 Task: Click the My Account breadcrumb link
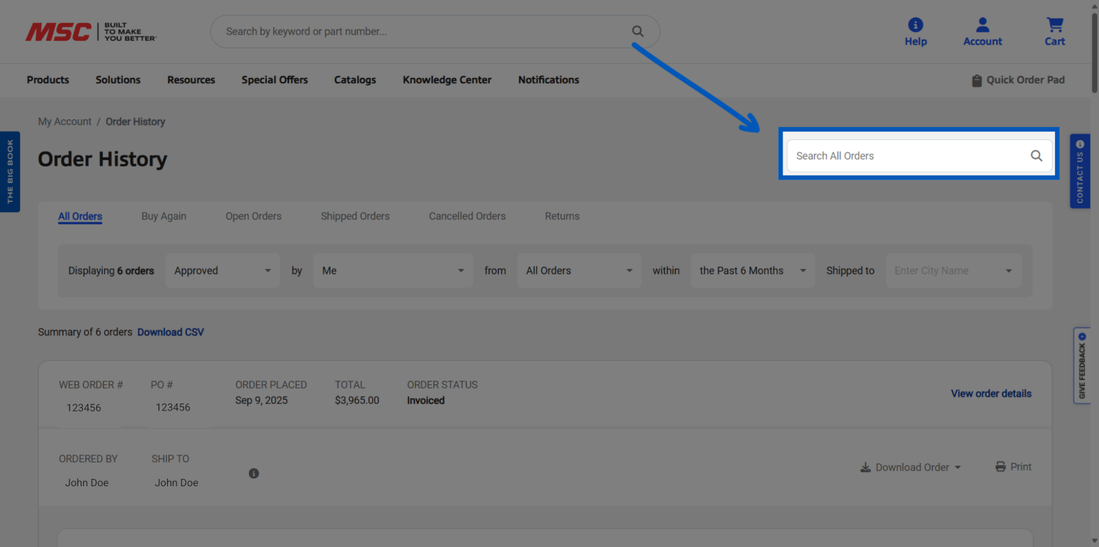[65, 122]
